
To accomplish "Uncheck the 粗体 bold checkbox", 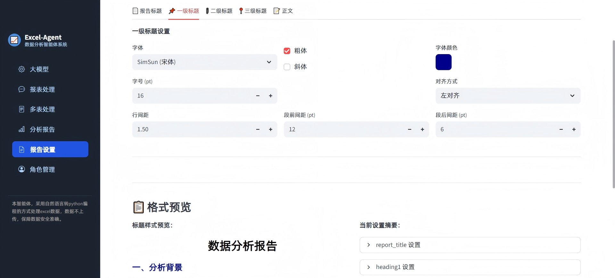I will [287, 51].
